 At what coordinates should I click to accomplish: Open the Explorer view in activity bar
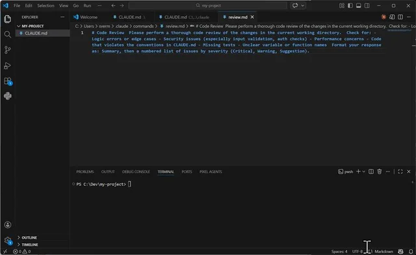point(7,19)
